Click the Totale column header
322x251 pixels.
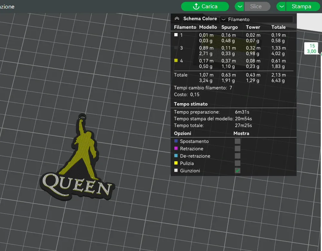click(x=279, y=27)
